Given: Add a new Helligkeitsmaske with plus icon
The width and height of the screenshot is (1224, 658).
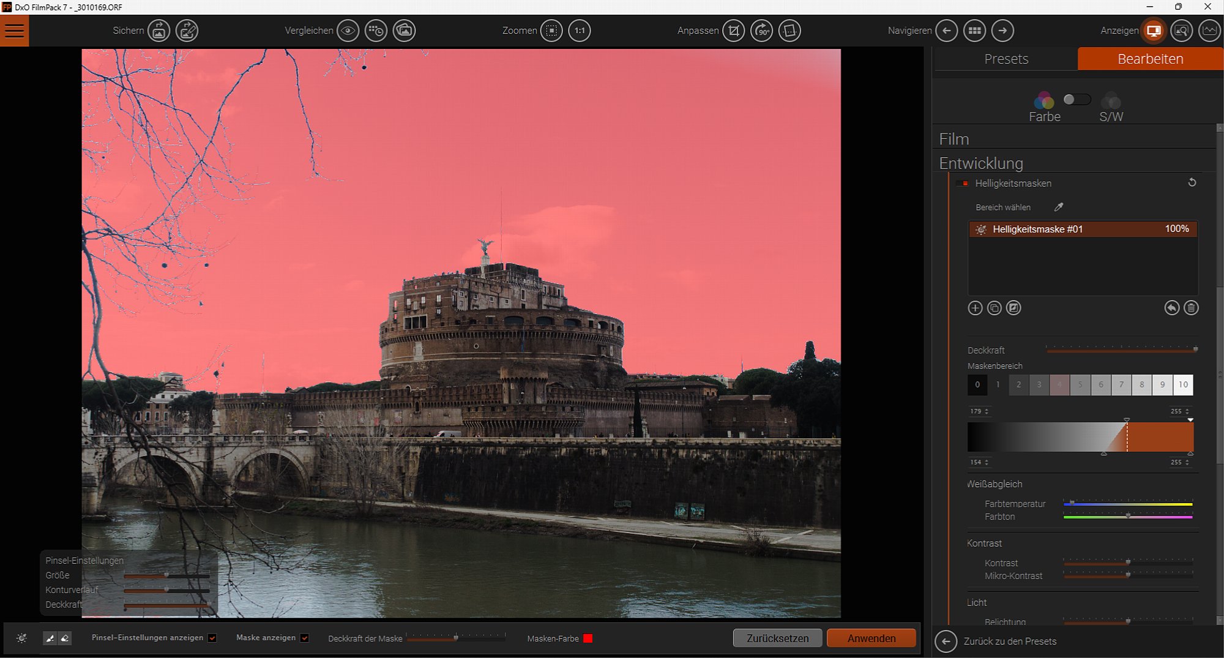Looking at the screenshot, I should [975, 308].
